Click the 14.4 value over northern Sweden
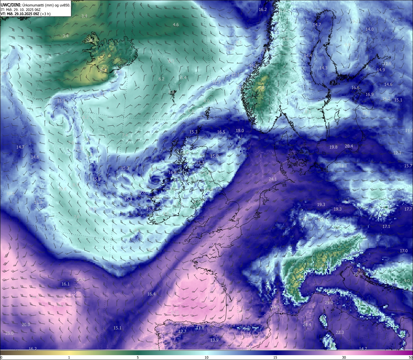 pos(308,56)
